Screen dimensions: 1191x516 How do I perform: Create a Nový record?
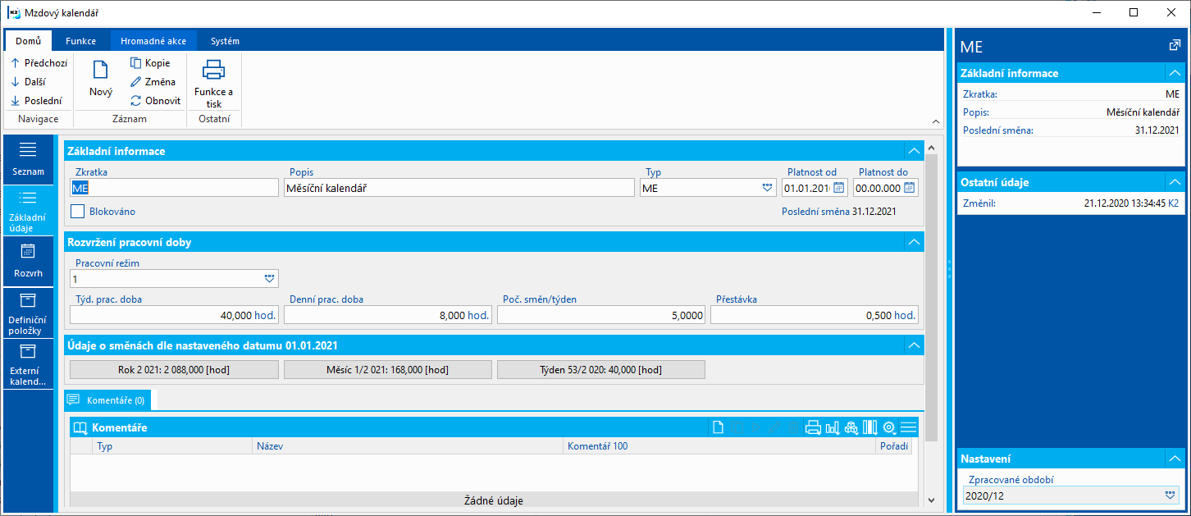(101, 79)
